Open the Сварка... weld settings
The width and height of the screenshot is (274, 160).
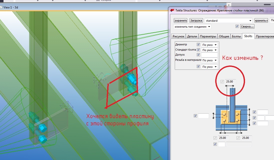247,26
